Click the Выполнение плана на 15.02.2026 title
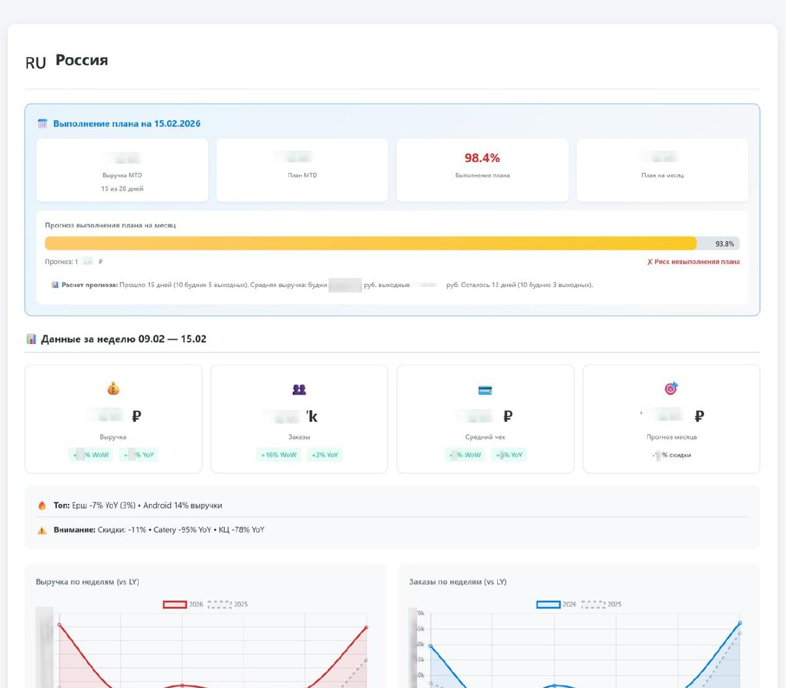This screenshot has width=786, height=688. [x=126, y=123]
